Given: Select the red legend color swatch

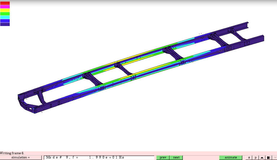Looking at the screenshot, I should [x=5, y=3].
